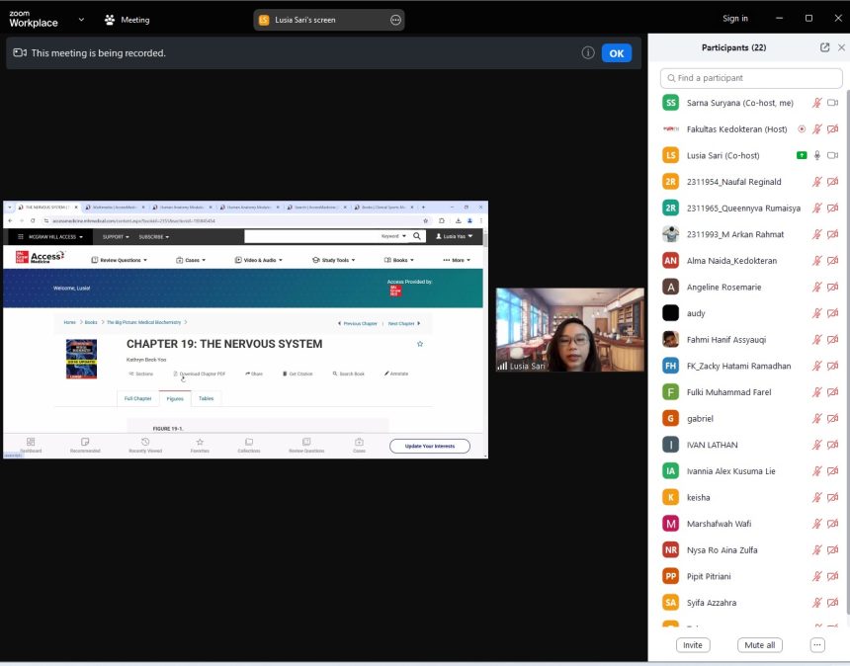
Task: Click the Mute all button
Action: pyautogui.click(x=759, y=645)
